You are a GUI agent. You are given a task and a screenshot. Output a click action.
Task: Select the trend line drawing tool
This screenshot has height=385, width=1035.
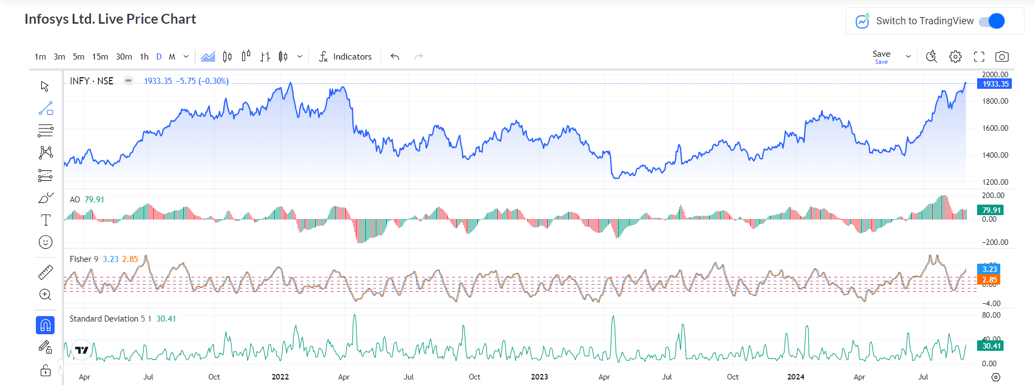[45, 109]
